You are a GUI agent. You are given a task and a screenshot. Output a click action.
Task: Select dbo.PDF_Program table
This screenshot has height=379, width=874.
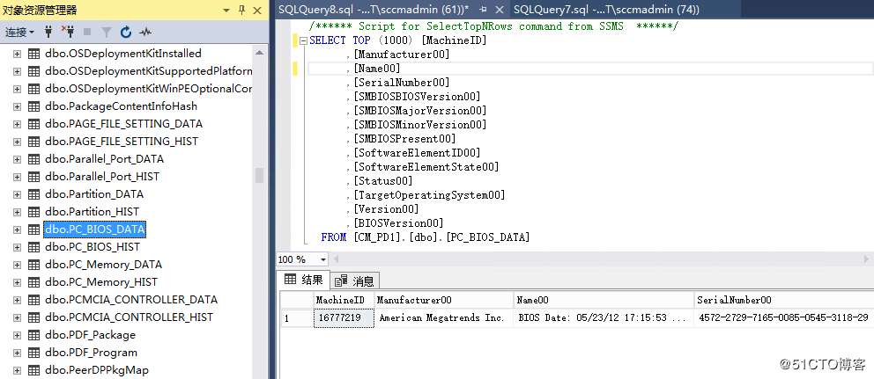[x=91, y=353]
